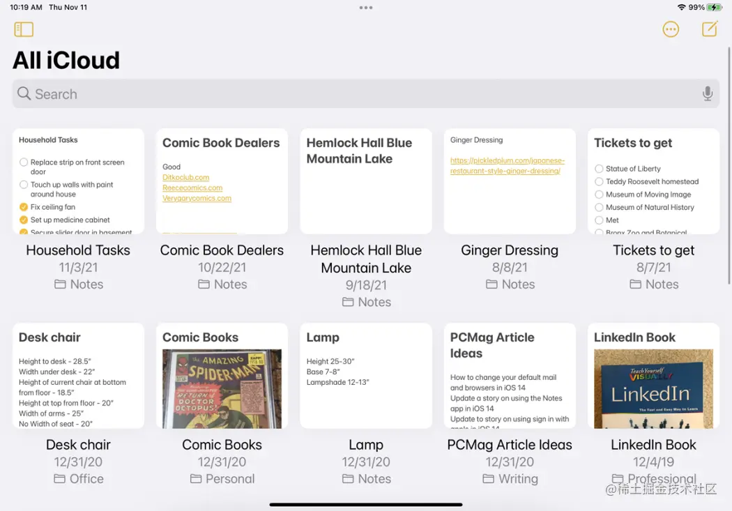Click the 10/22/21 date
Screen dimensions: 732x511
[x=222, y=268]
